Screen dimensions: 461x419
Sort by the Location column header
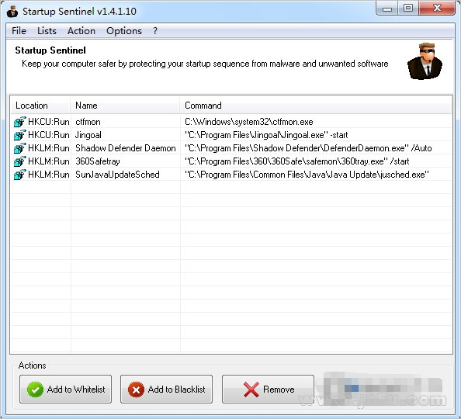[40, 106]
